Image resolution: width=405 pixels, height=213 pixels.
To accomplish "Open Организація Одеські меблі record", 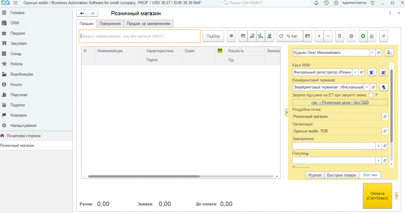I will (x=385, y=131).
